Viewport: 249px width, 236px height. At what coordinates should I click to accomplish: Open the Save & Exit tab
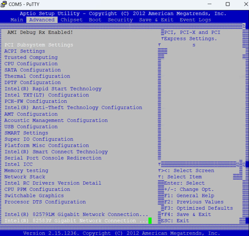tap(156, 20)
